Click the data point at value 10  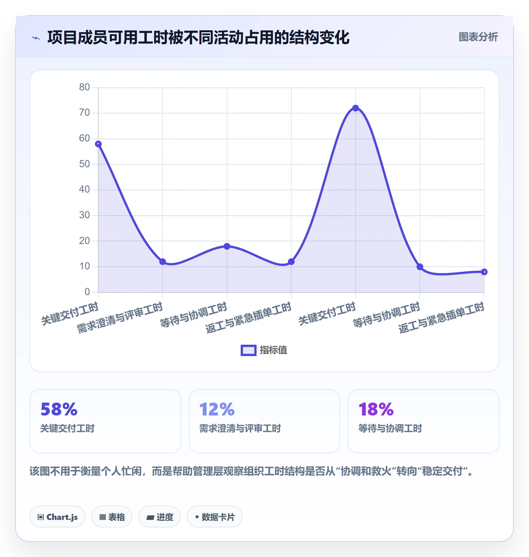click(x=420, y=267)
